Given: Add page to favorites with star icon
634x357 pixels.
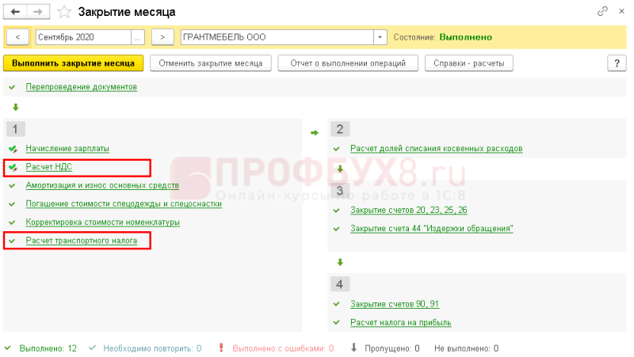Looking at the screenshot, I should [x=64, y=12].
